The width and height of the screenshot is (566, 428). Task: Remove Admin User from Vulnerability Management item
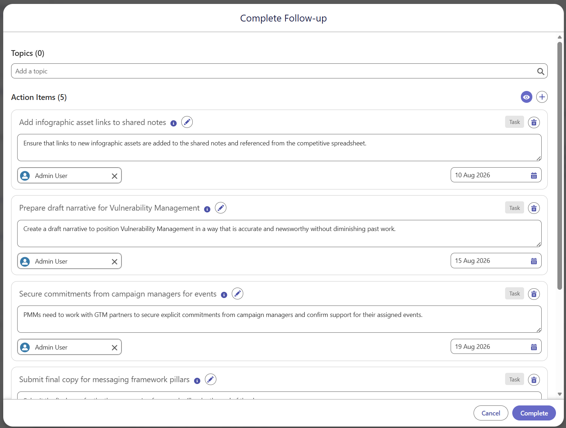114,261
